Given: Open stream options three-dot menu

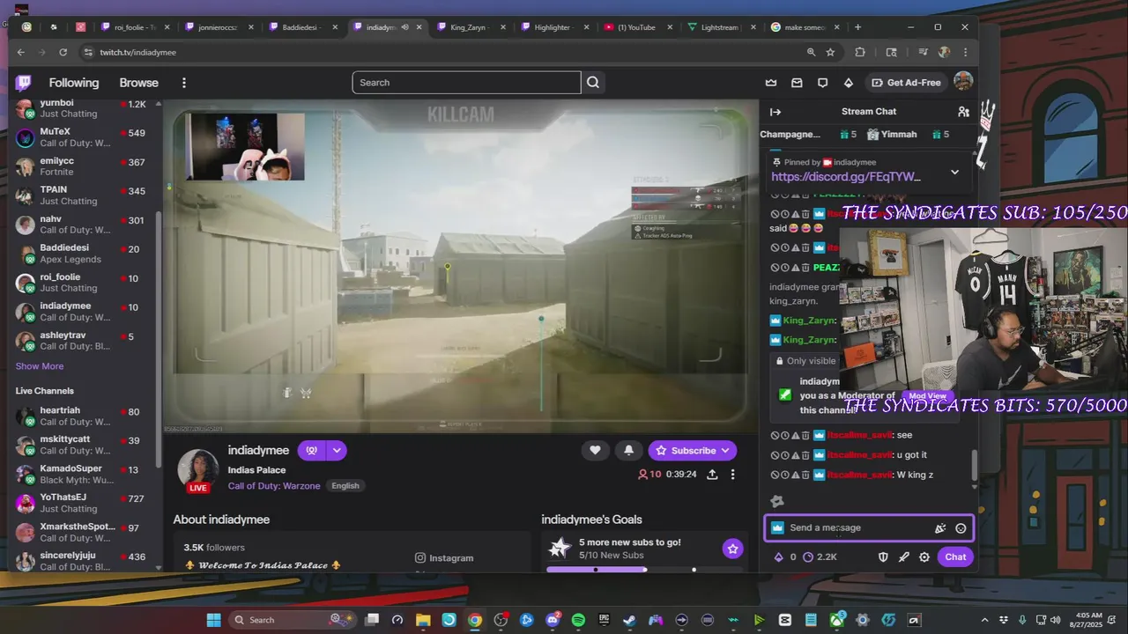Looking at the screenshot, I should click(x=732, y=474).
